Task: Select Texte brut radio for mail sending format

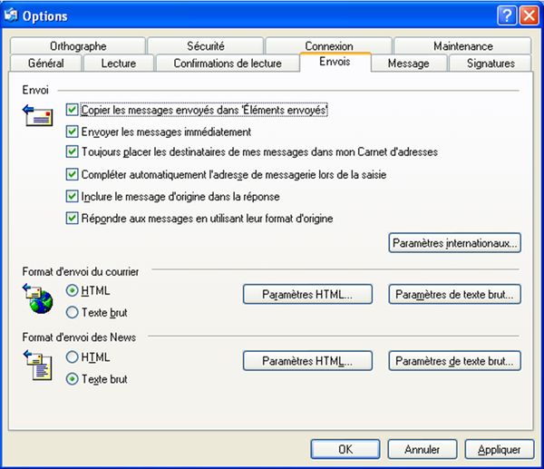Action: point(72,312)
